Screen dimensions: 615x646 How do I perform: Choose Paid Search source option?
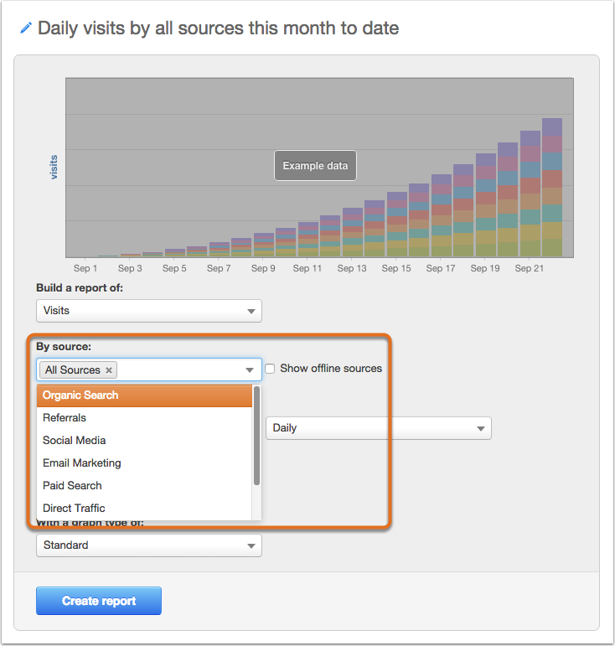click(x=144, y=486)
